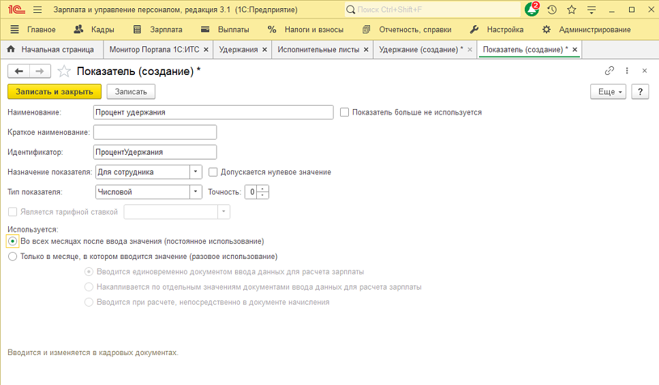The width and height of the screenshot is (659, 385).
Task: Click the Администрирование gear icon
Action: 547,29
